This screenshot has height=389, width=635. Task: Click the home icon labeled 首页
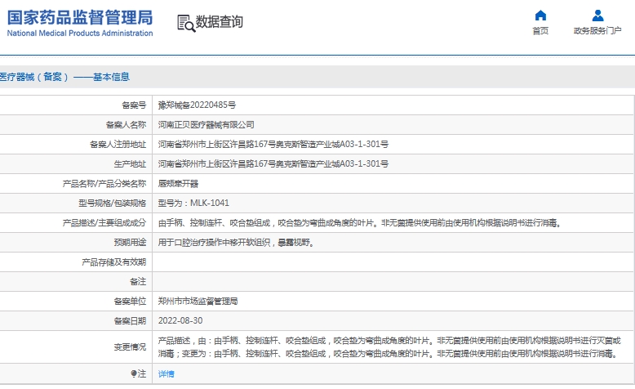tap(540, 16)
